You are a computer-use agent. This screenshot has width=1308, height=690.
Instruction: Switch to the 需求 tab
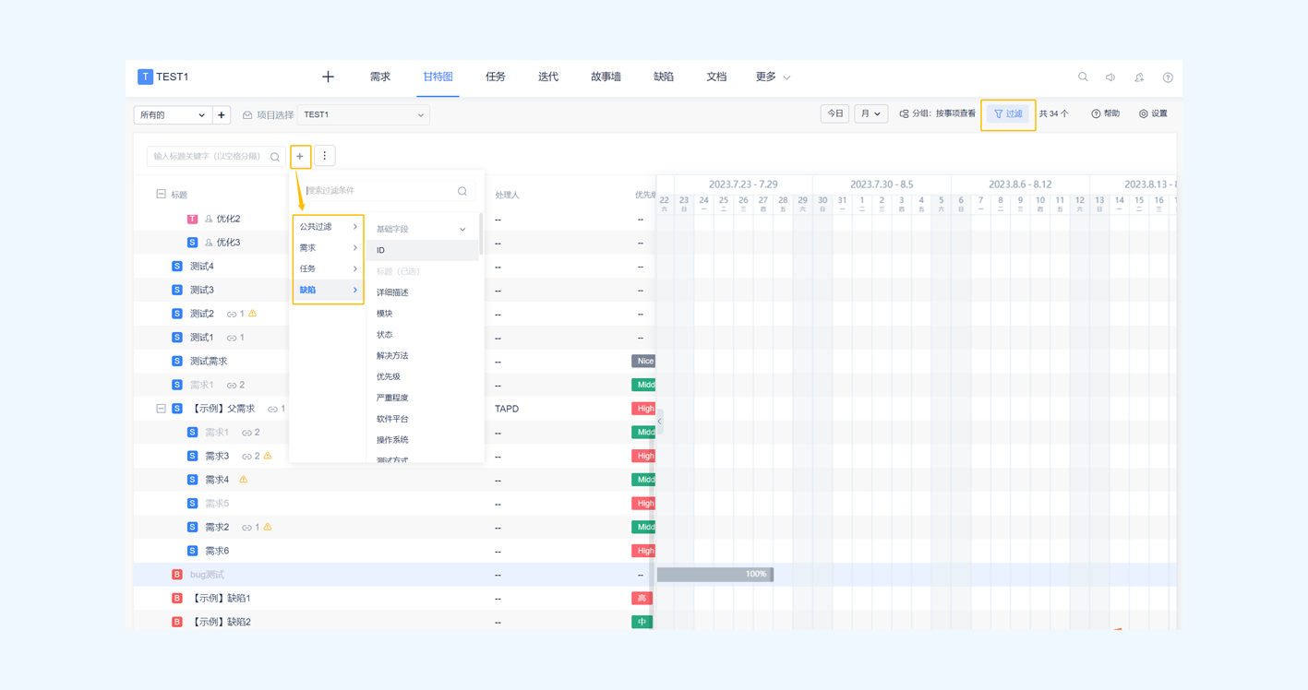pos(380,77)
